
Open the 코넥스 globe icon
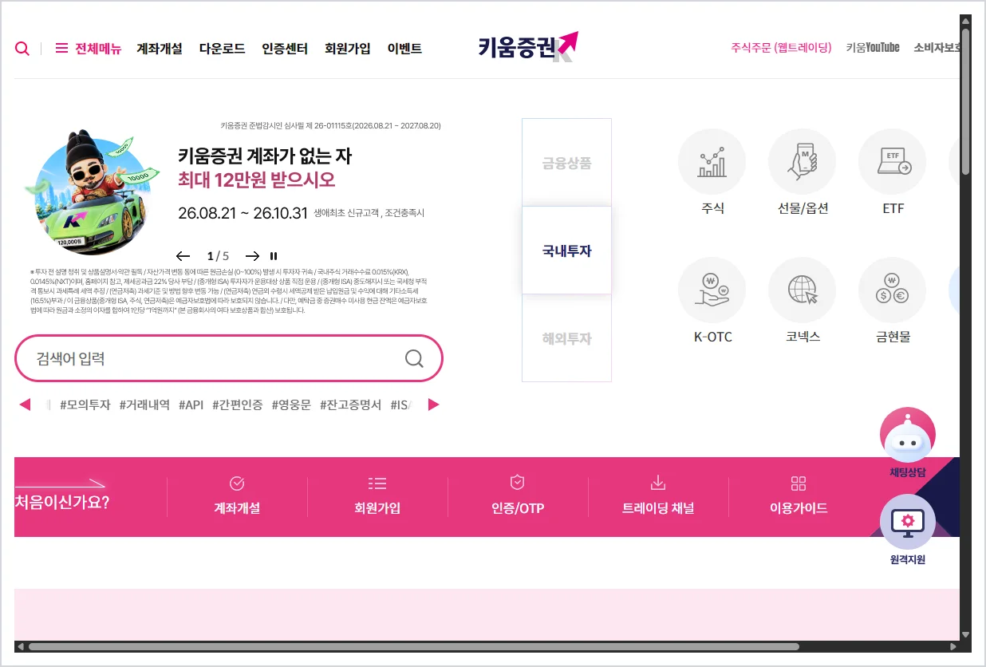pyautogui.click(x=803, y=290)
